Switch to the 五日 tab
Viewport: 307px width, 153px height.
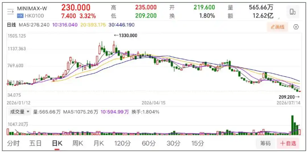(36, 143)
